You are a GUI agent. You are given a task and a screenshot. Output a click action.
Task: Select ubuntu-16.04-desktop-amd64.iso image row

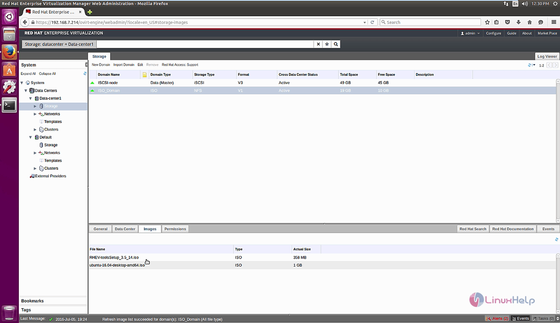[x=323, y=265]
